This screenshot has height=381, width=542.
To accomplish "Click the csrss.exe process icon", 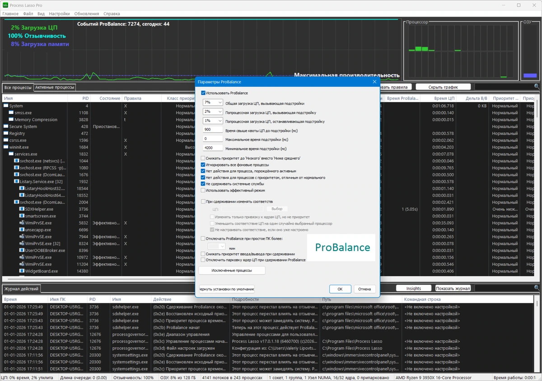I will [x=6, y=140].
